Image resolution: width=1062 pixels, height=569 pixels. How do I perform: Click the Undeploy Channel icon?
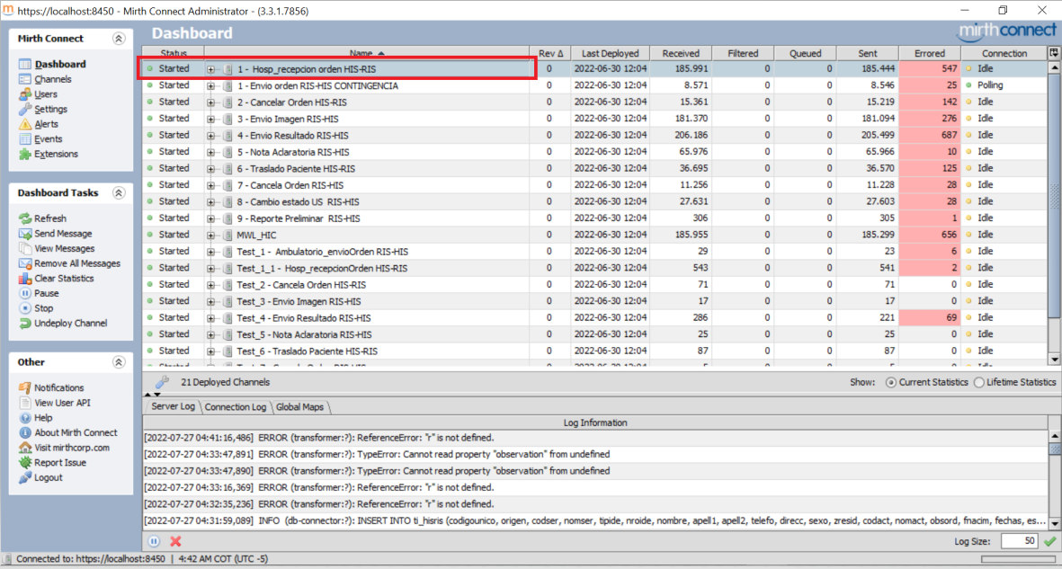[25, 324]
